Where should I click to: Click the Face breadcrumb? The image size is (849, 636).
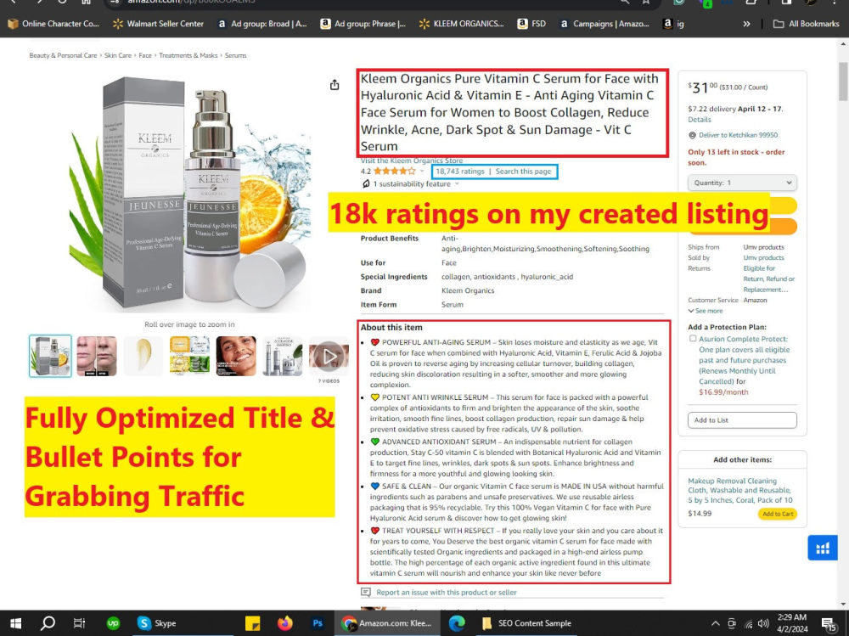pyautogui.click(x=145, y=55)
